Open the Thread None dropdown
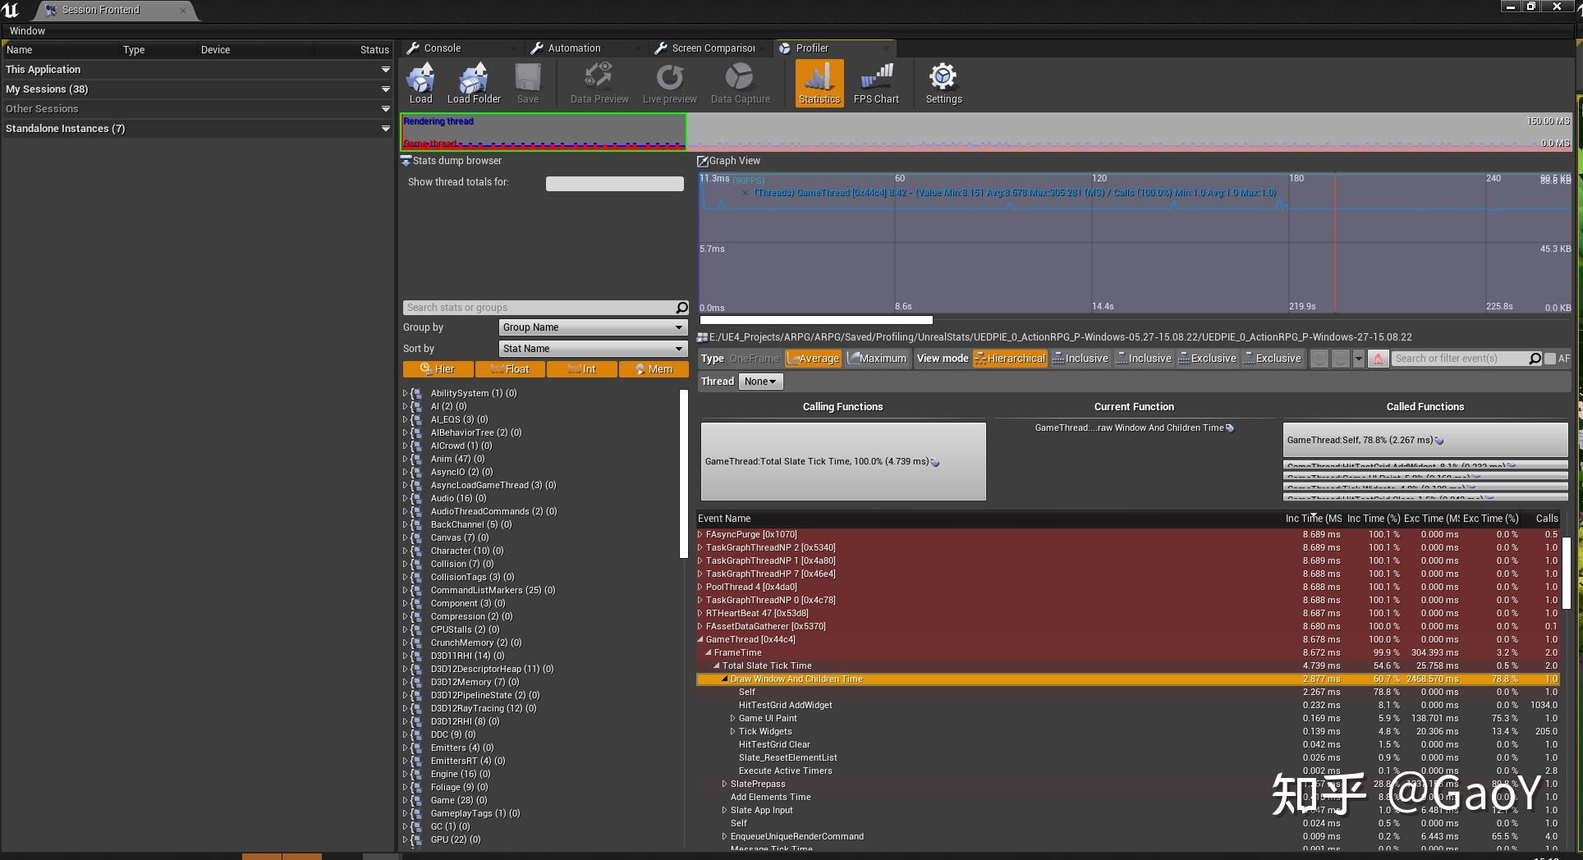Viewport: 1583px width, 860px height. point(760,382)
